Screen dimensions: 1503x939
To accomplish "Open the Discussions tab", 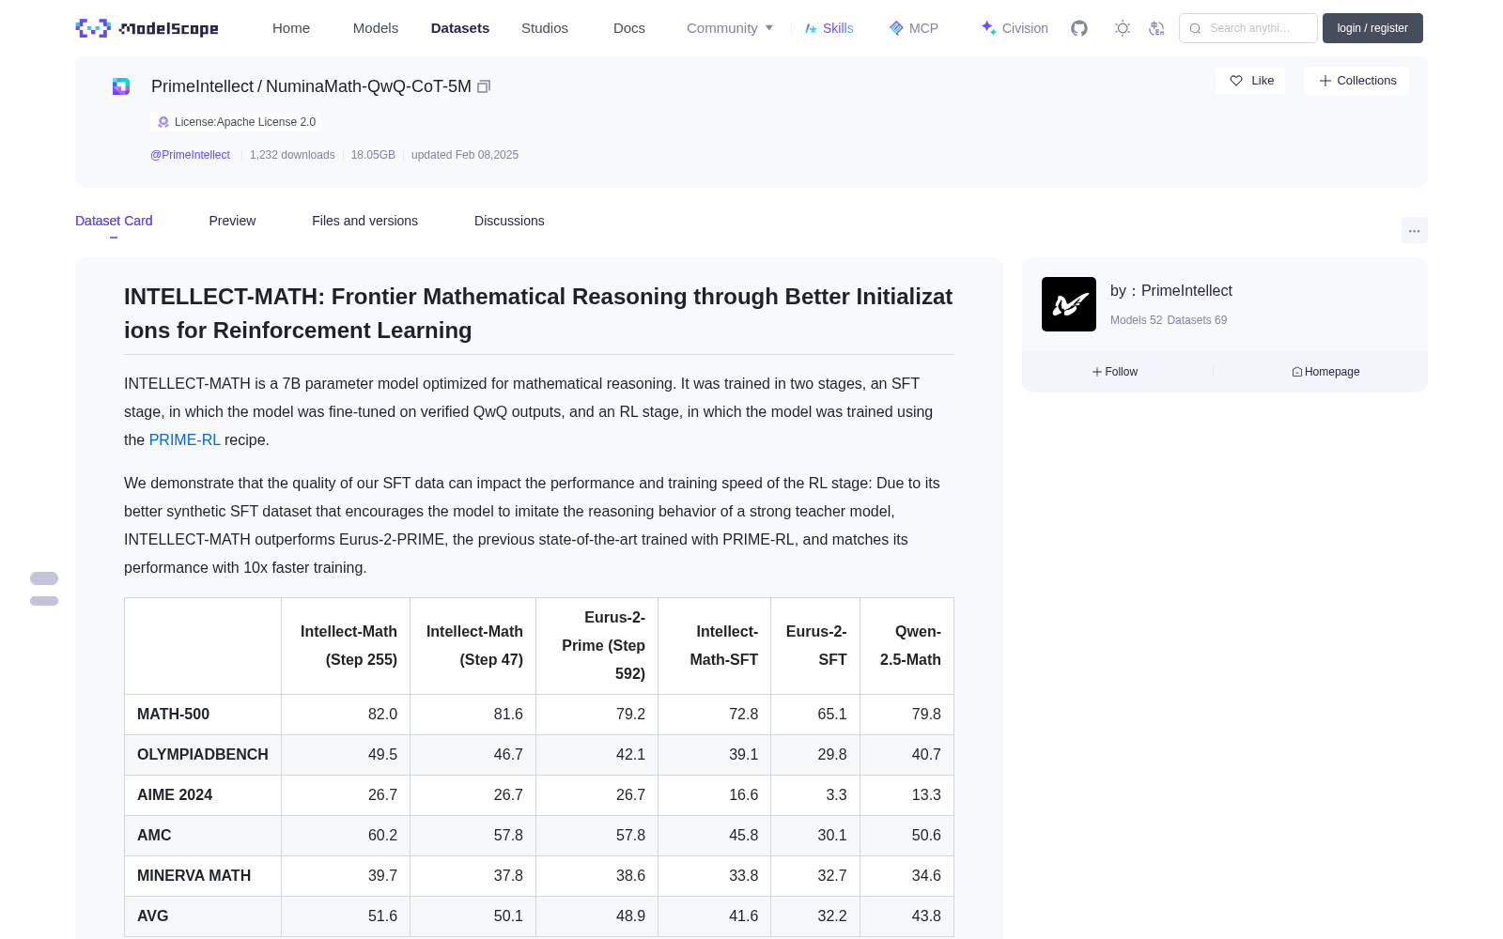I will pos(509,221).
